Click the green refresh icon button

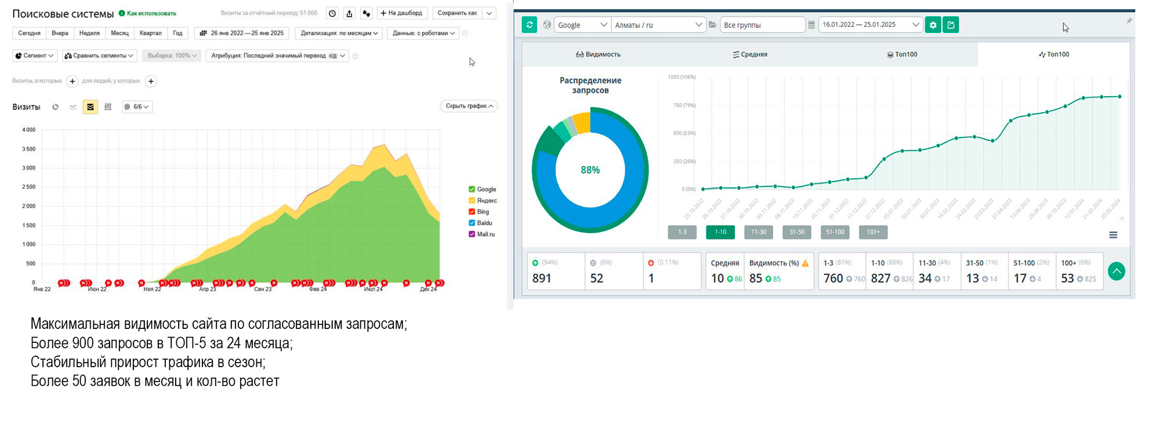(x=529, y=24)
